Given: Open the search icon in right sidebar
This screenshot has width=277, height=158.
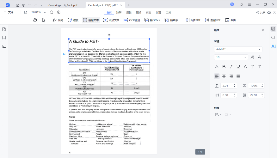Looking at the screenshot, I should click(273, 38).
